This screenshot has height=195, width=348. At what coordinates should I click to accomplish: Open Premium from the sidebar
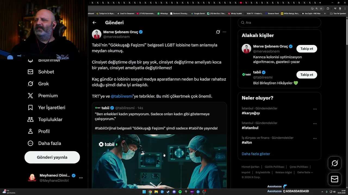click(42, 96)
